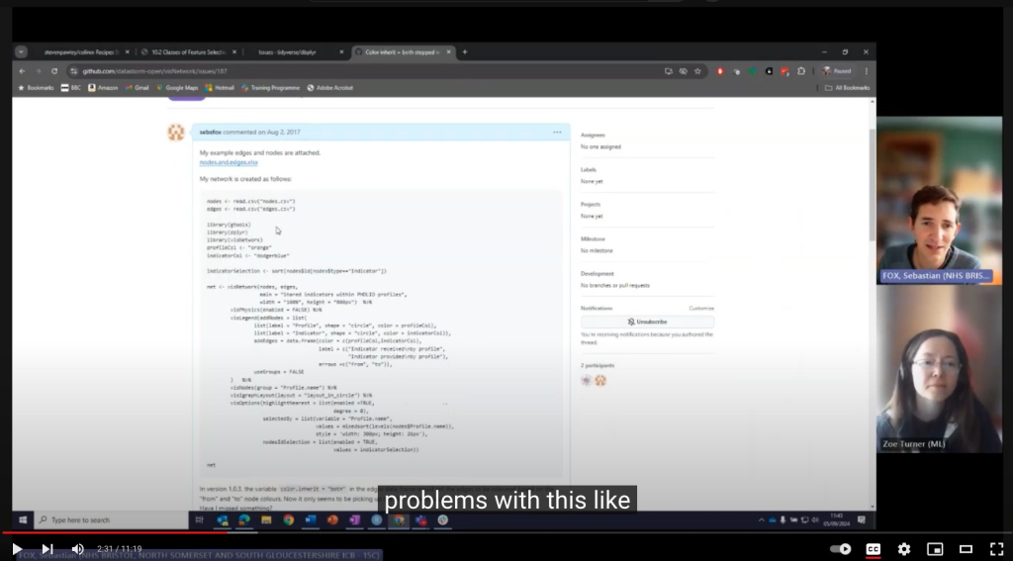Open Microsoft Edge from the taskbar
Screen dimensions: 1013x561
(x=244, y=519)
